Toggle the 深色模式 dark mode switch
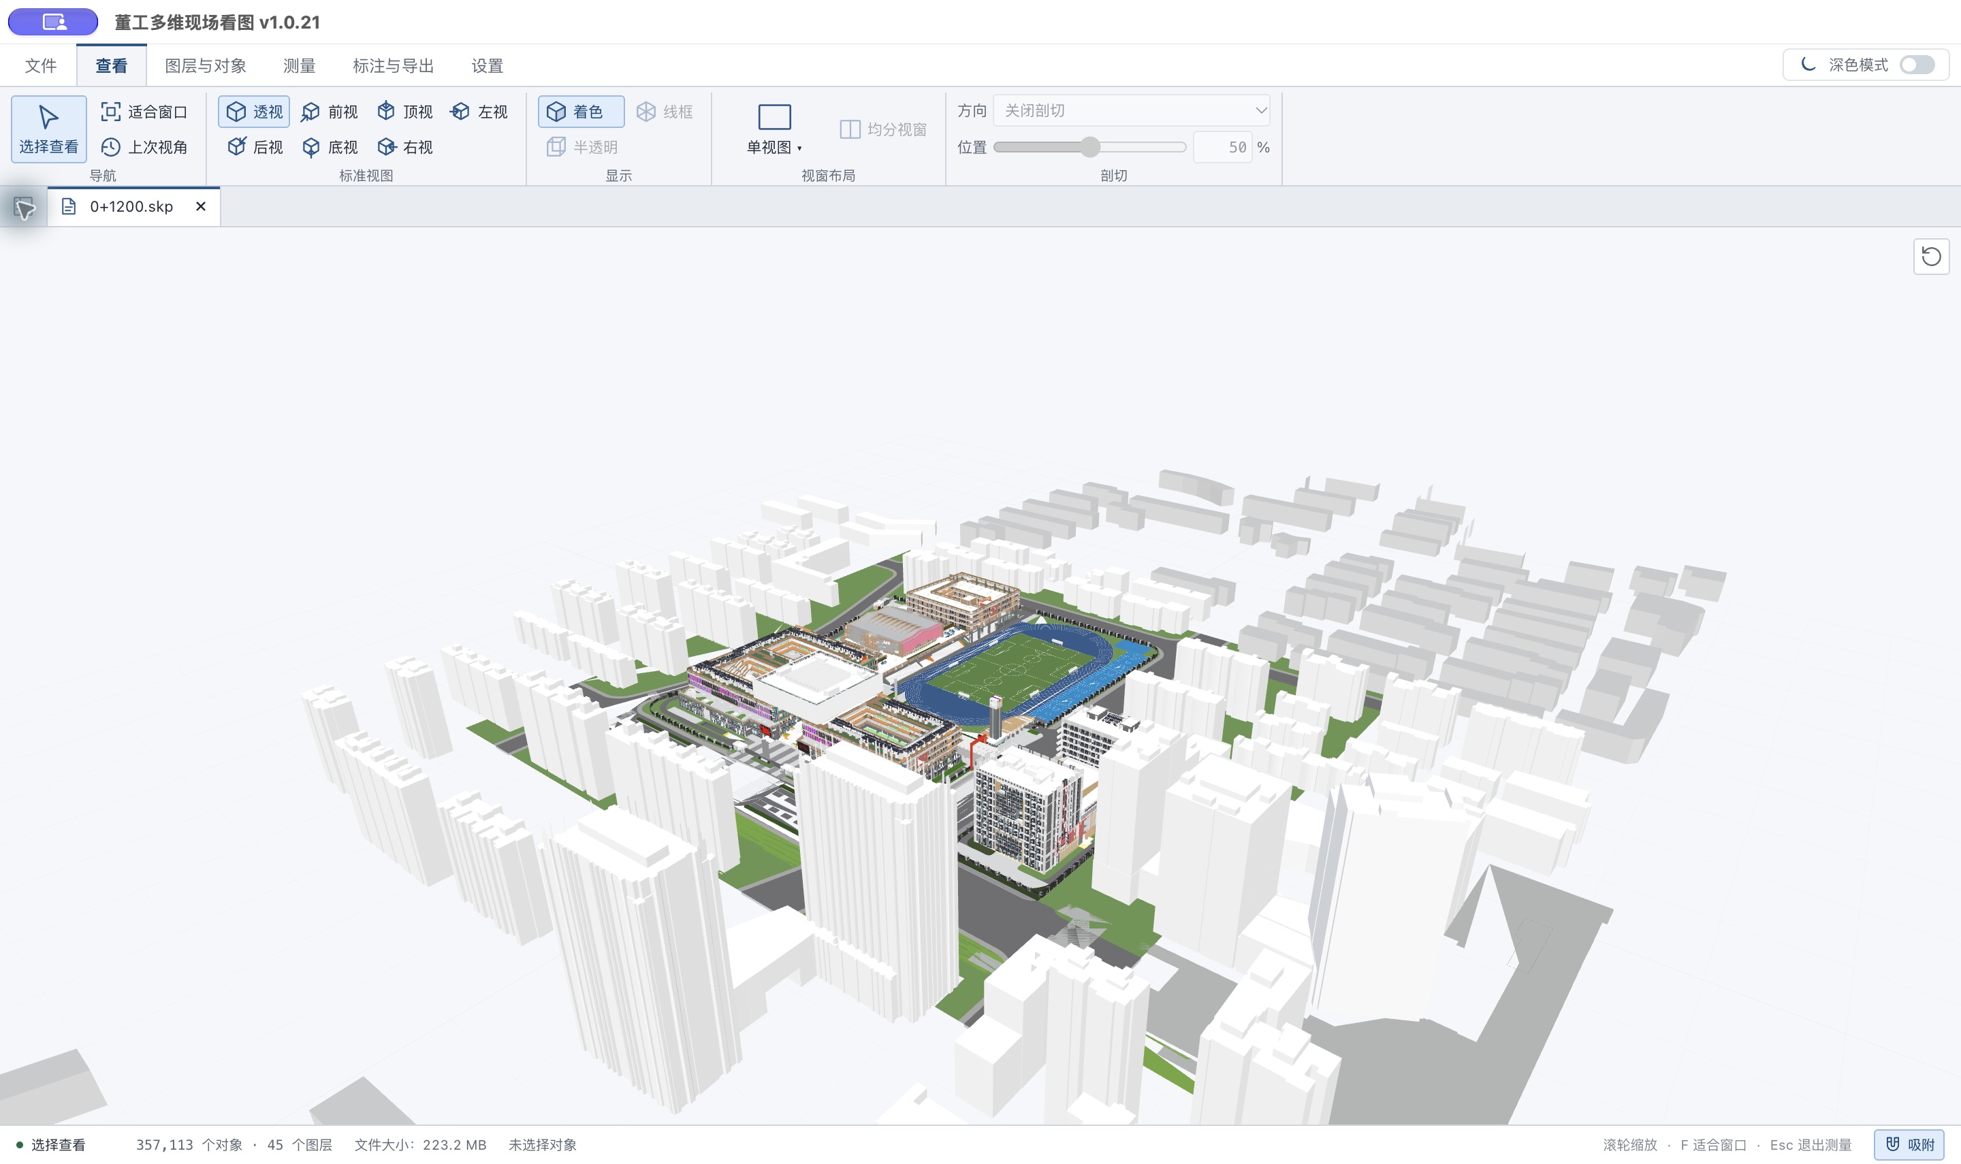This screenshot has width=1961, height=1164. pyautogui.click(x=1917, y=65)
